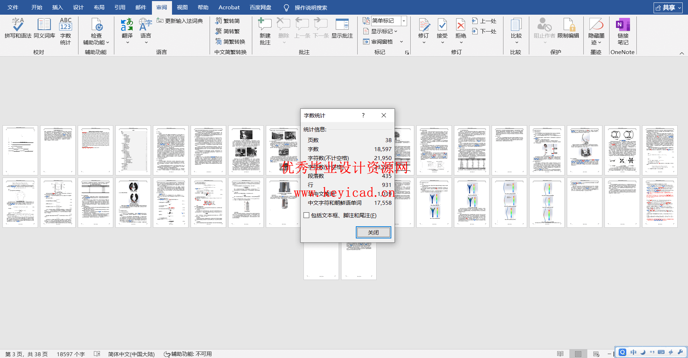
Task: Switch to the Layout (布局) tab
Action: (x=99, y=8)
